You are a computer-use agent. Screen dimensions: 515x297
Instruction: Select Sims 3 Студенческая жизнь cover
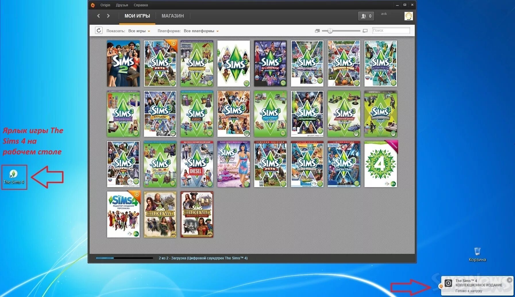[x=123, y=164]
